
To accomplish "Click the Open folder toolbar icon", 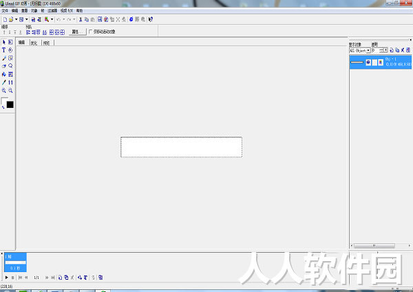I will (x=11, y=19).
